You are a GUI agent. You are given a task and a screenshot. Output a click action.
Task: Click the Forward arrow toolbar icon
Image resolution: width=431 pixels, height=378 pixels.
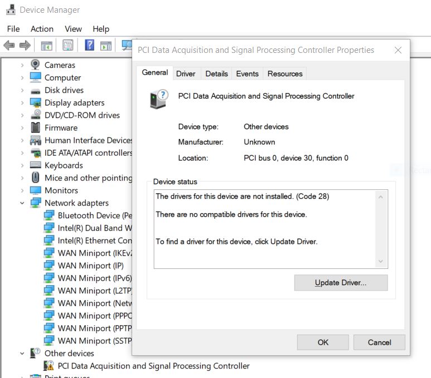25,45
